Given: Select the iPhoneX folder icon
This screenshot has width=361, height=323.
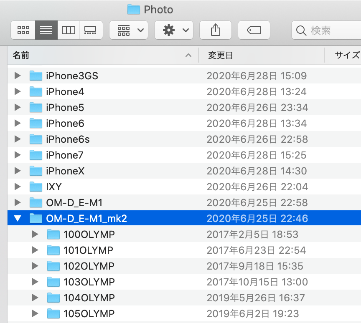Looking at the screenshot, I should coord(36,171).
